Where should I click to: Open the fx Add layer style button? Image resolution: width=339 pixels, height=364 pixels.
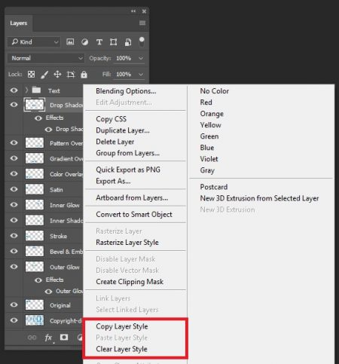(x=48, y=338)
